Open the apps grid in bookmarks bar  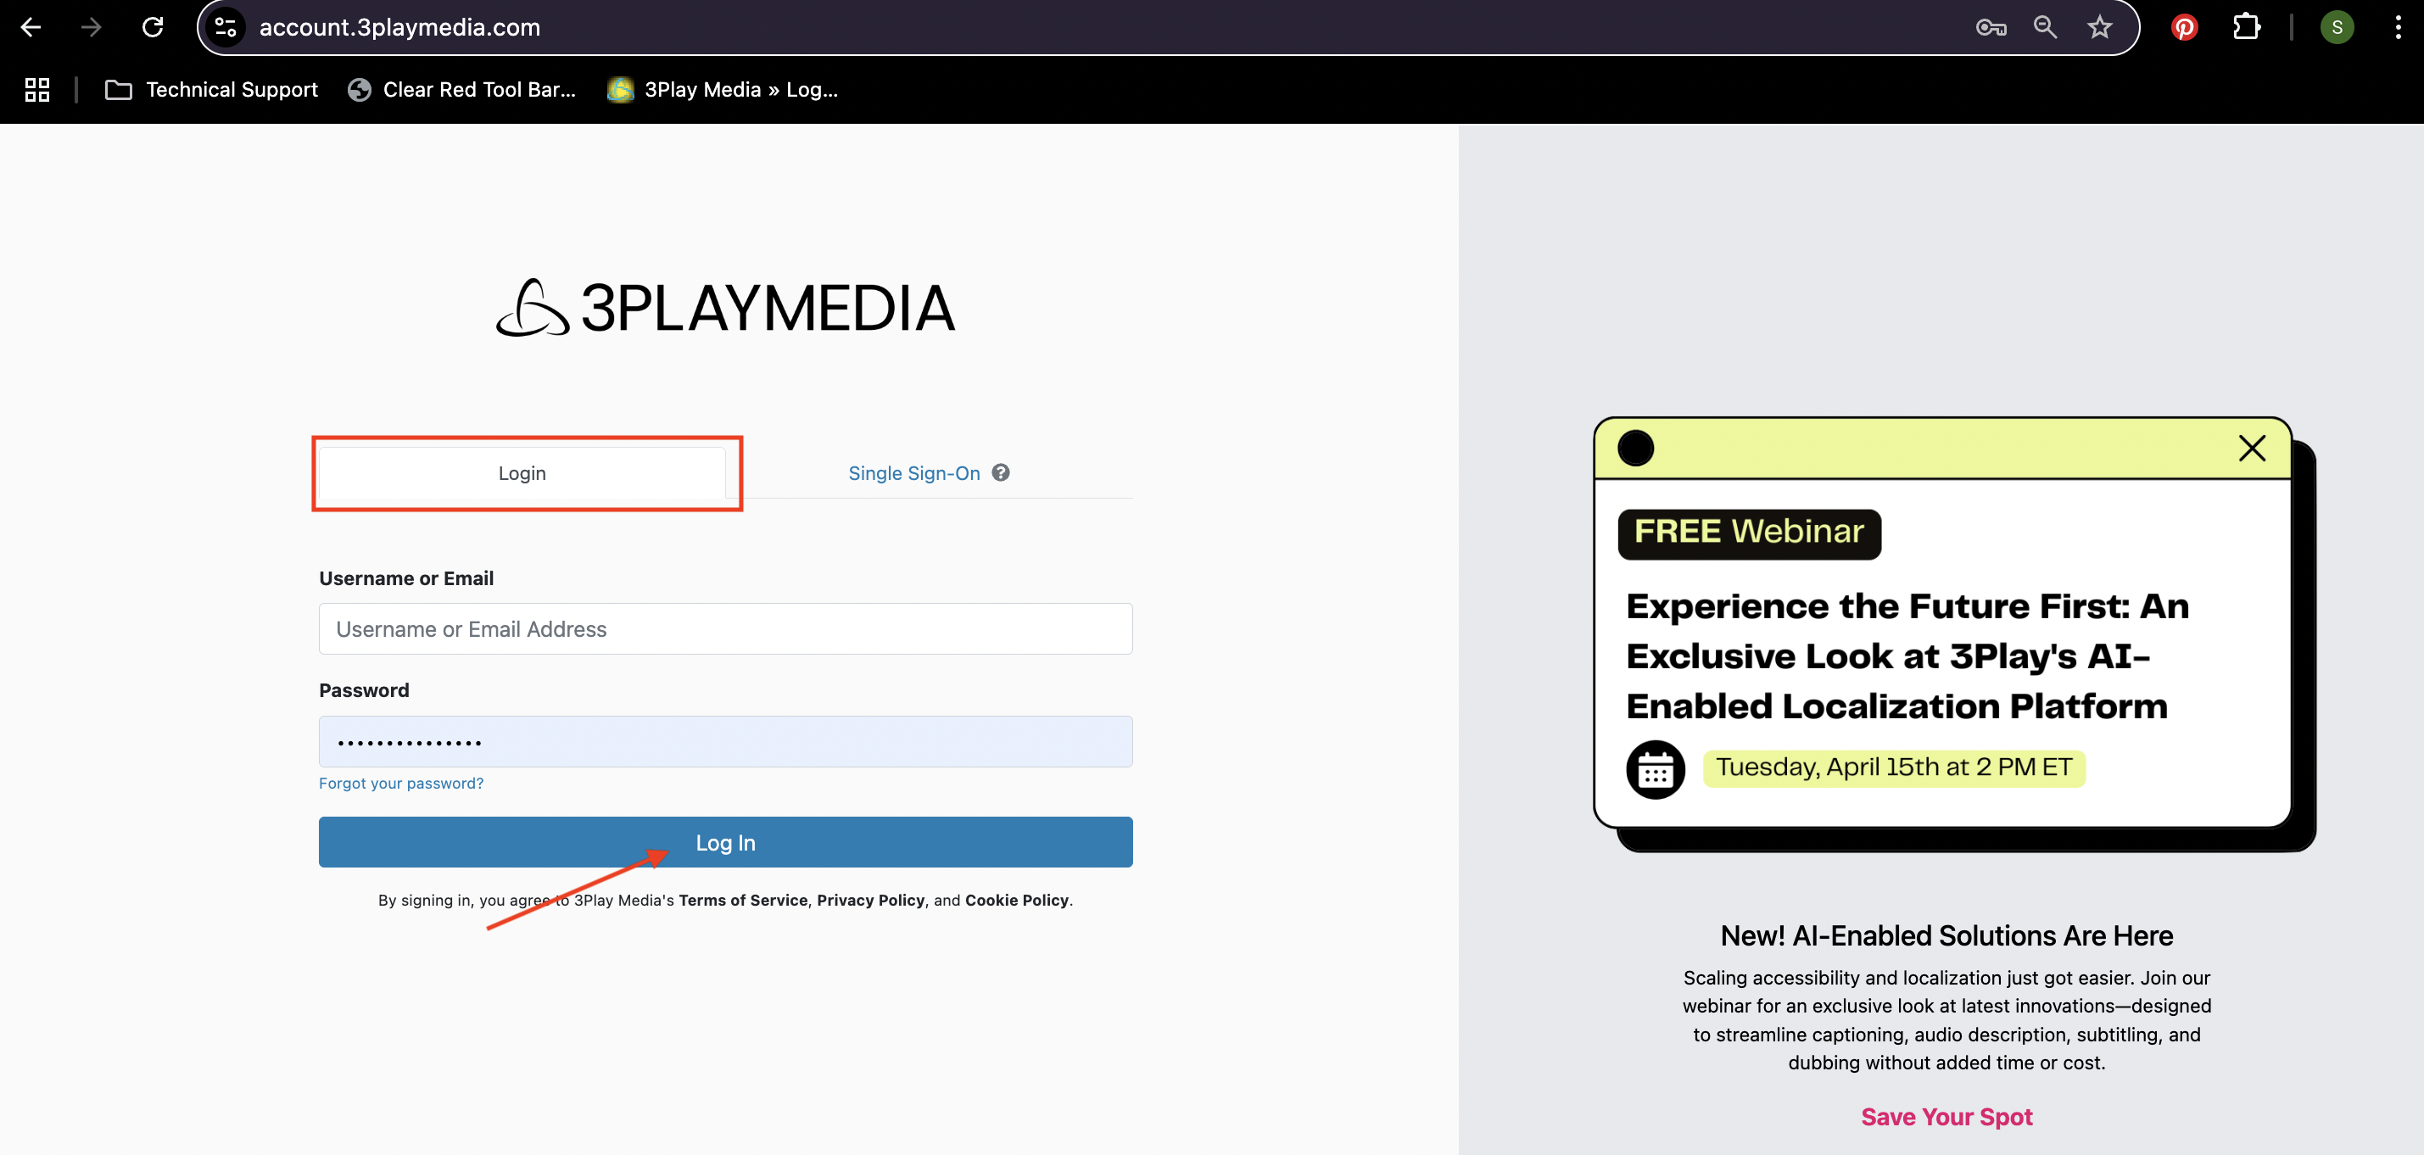click(36, 89)
